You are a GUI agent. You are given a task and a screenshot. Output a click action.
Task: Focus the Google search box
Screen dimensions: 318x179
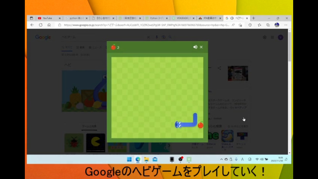(x=103, y=37)
